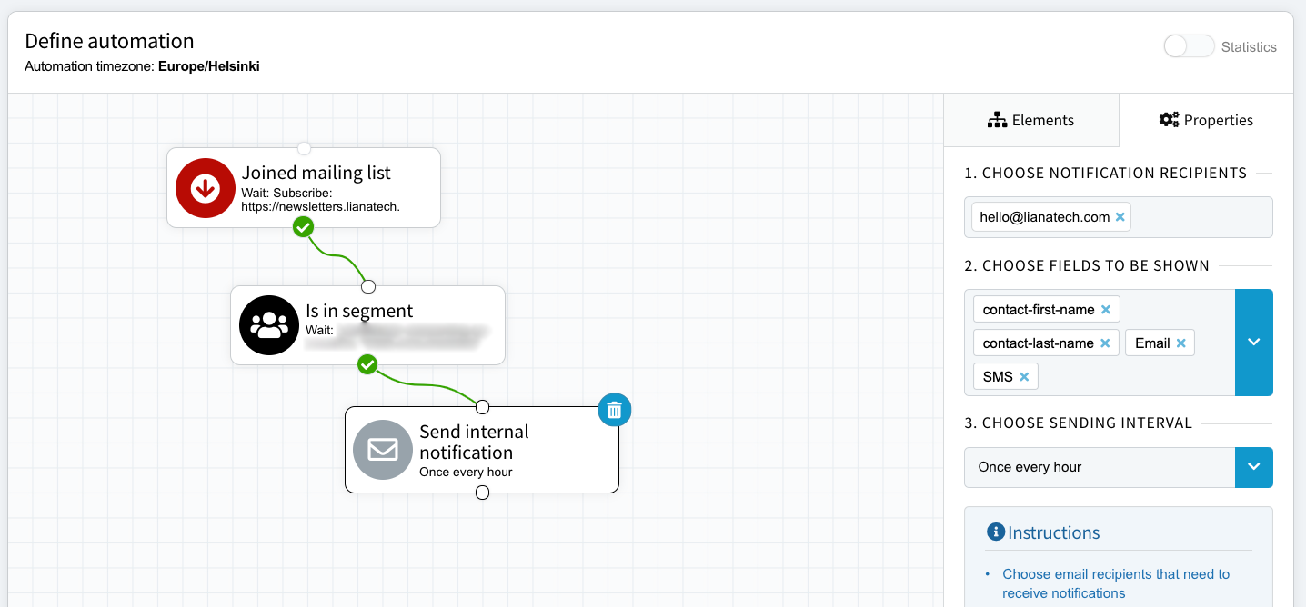Click the top connector of Joined mailing list
The width and height of the screenshot is (1306, 607).
point(305,148)
